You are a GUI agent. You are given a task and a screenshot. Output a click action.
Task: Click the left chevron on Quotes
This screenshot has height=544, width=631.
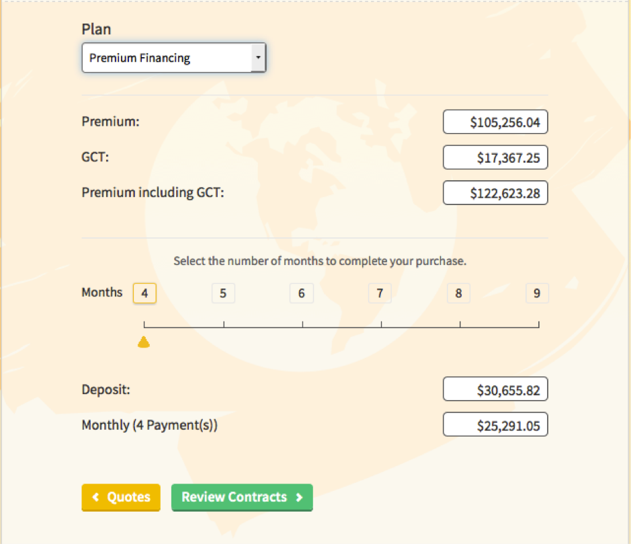click(96, 498)
